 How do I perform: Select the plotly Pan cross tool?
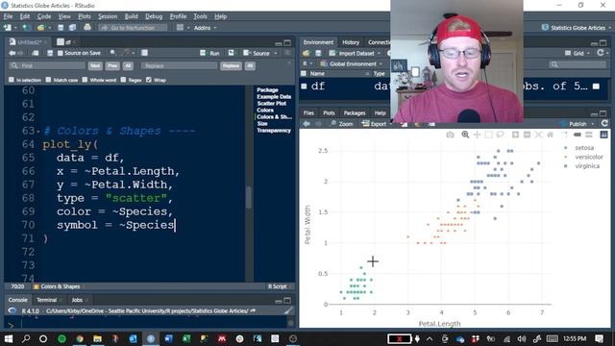point(477,135)
